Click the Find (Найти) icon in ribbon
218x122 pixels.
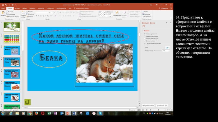[145, 12]
